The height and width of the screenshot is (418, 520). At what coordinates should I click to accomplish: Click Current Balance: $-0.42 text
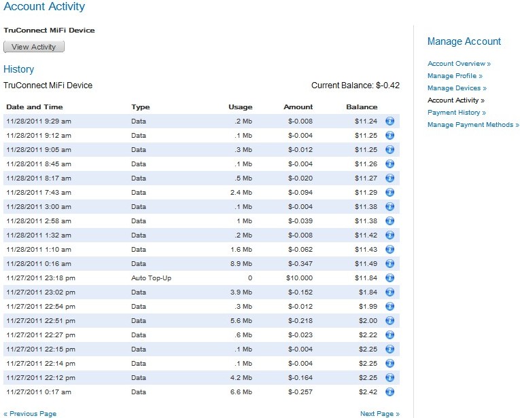(356, 85)
